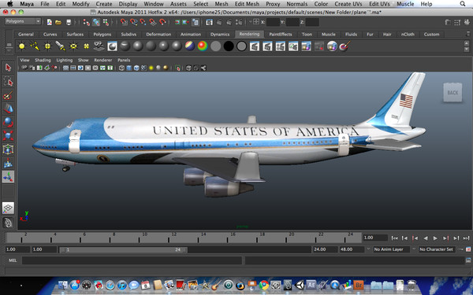Create a spot light from shelf

click(x=61, y=46)
